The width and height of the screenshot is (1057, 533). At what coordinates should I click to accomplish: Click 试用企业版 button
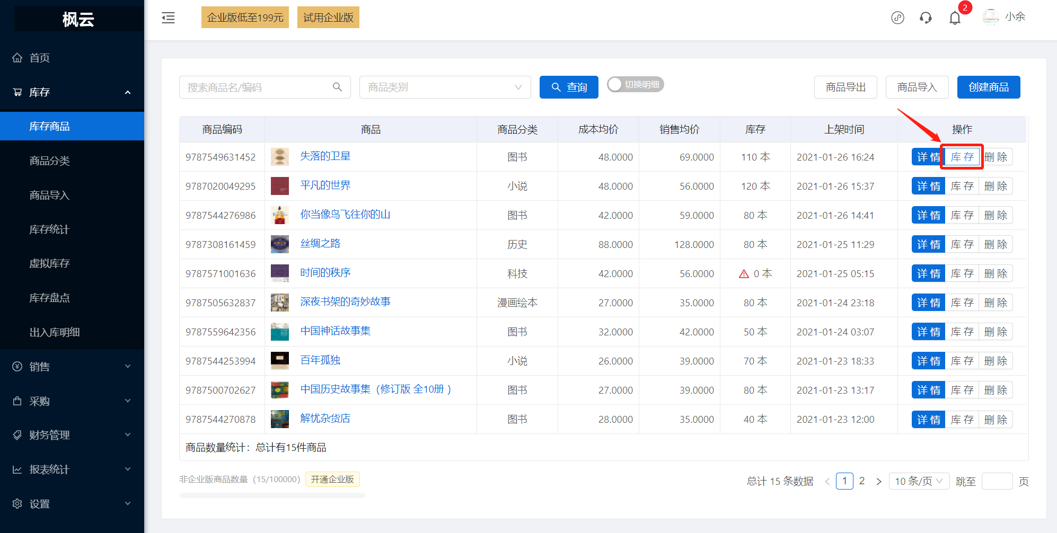pos(328,17)
